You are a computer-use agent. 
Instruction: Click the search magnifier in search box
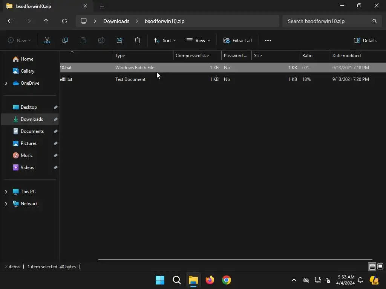pyautogui.click(x=374, y=21)
